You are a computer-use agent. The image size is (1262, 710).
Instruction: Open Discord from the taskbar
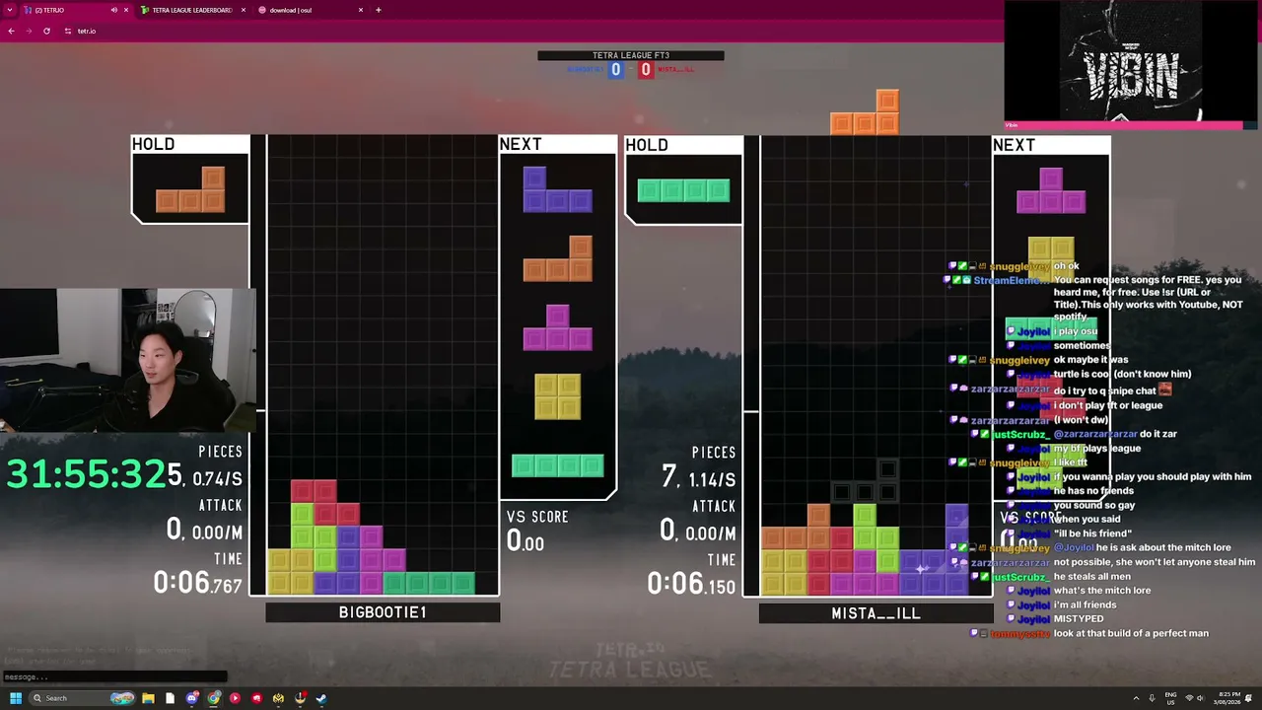pyautogui.click(x=192, y=698)
